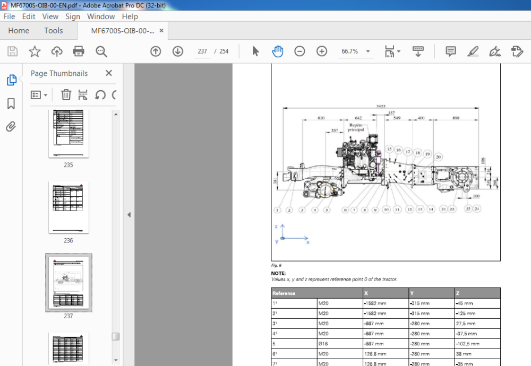Click the stamp tool icon

click(x=517, y=51)
